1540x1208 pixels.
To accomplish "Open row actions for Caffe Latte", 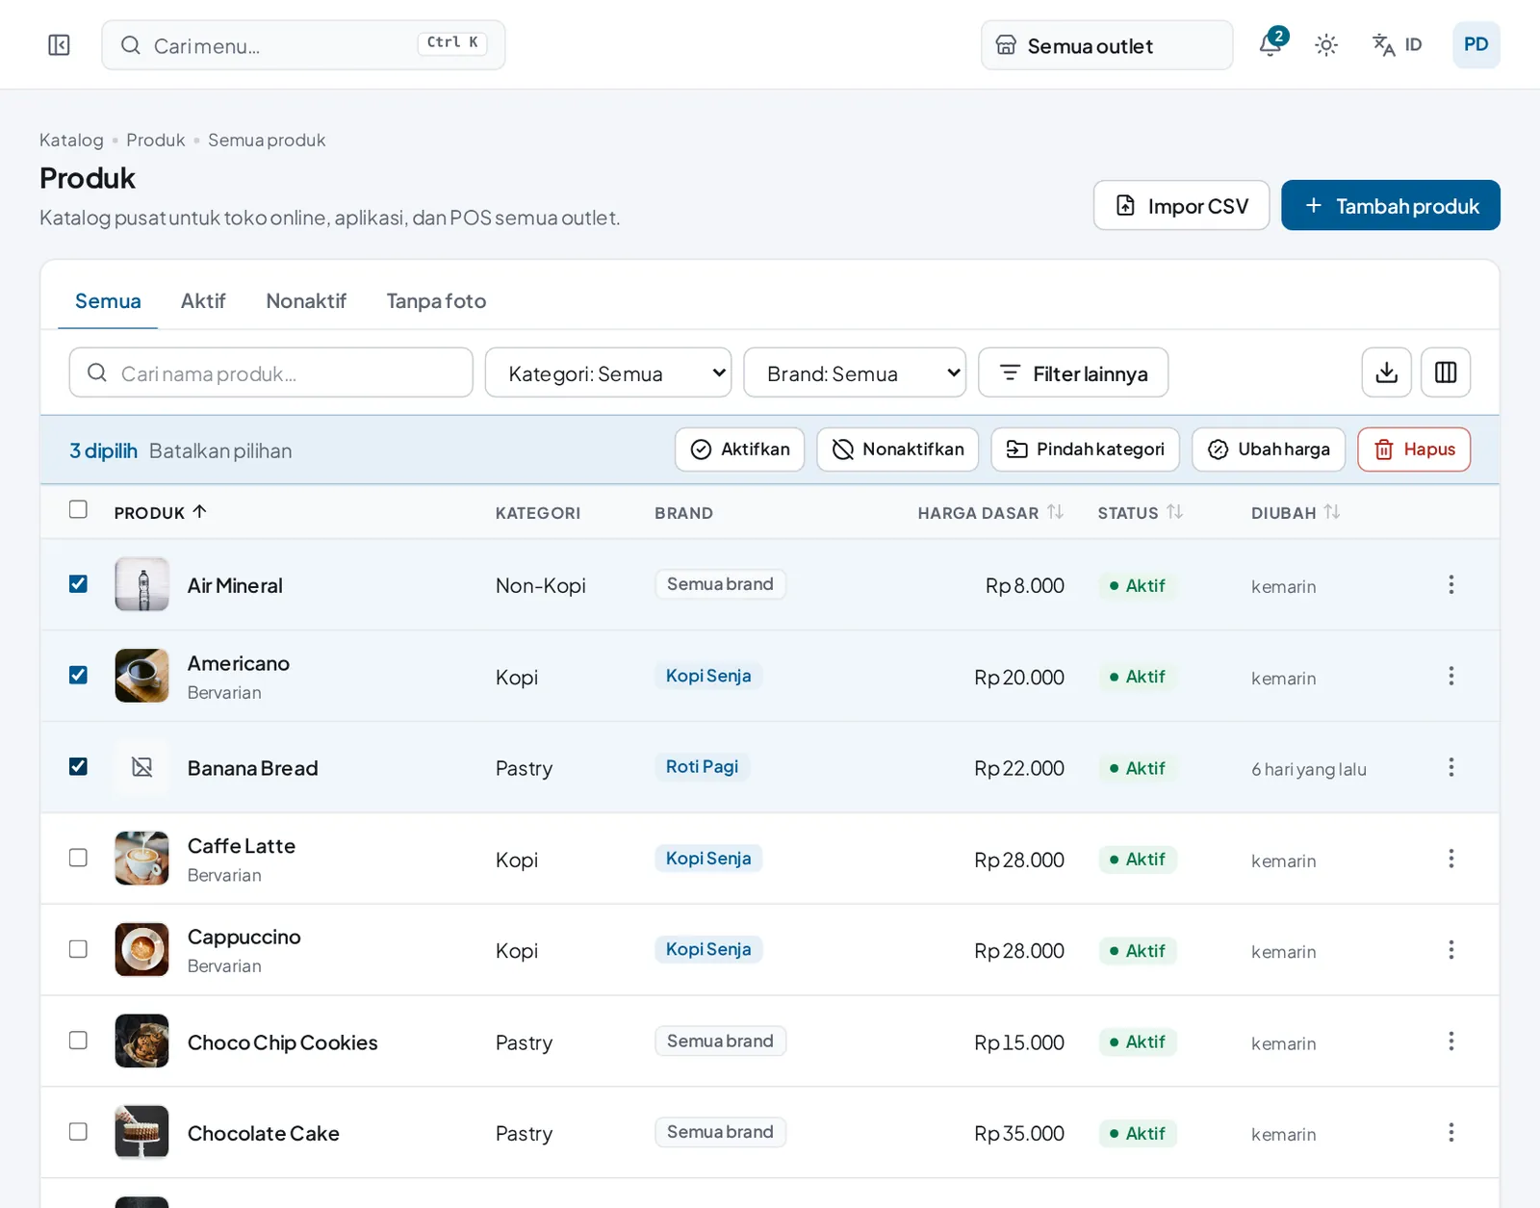I will coord(1450,859).
